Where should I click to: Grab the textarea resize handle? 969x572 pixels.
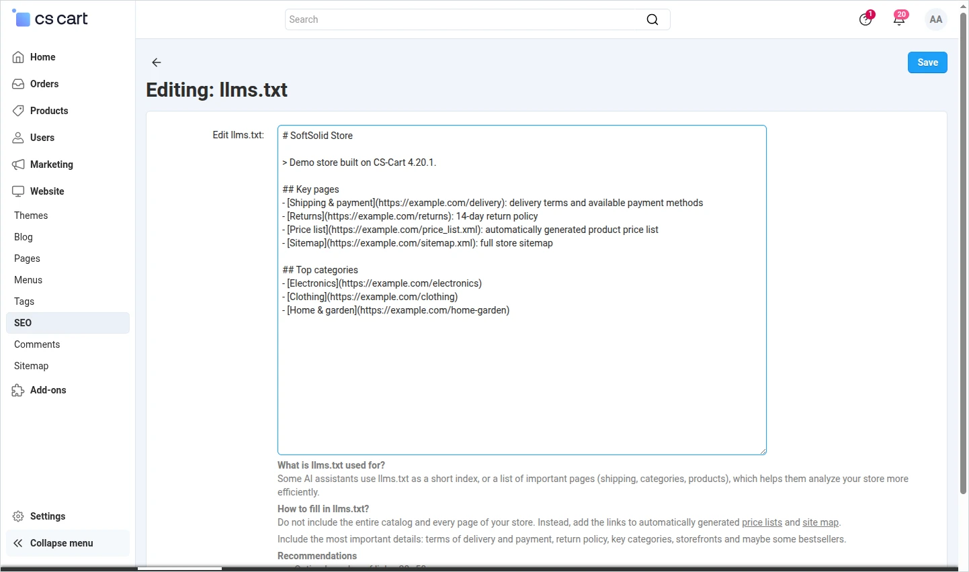(x=763, y=451)
